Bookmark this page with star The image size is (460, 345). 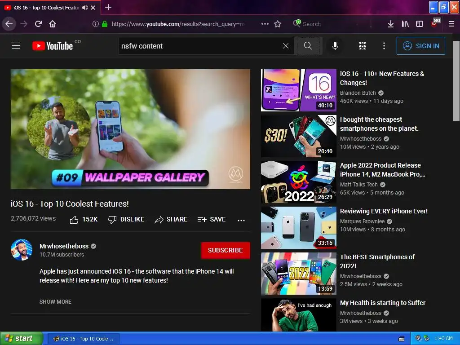point(278,24)
